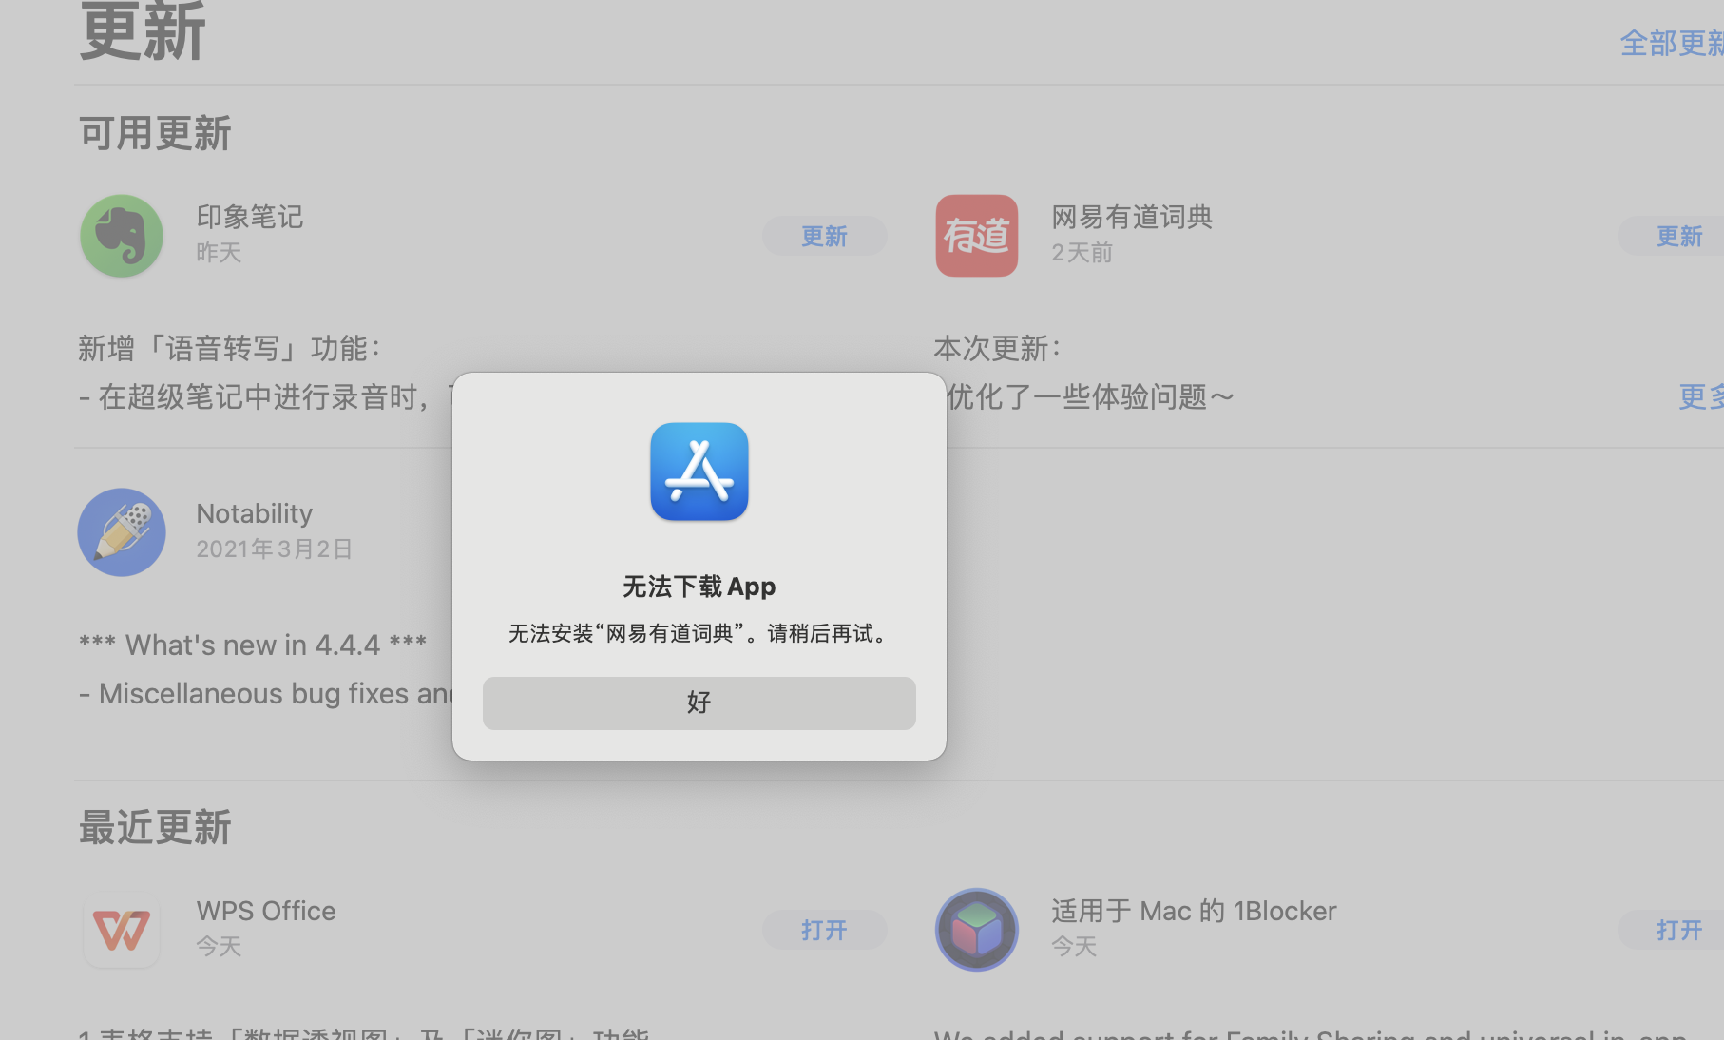Click the App Store icon in dialog
This screenshot has width=1724, height=1040.
pos(699,472)
